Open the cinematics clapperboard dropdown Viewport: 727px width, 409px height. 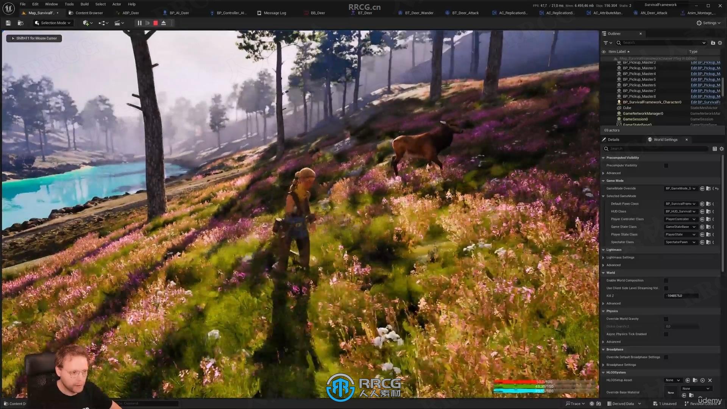tap(119, 23)
